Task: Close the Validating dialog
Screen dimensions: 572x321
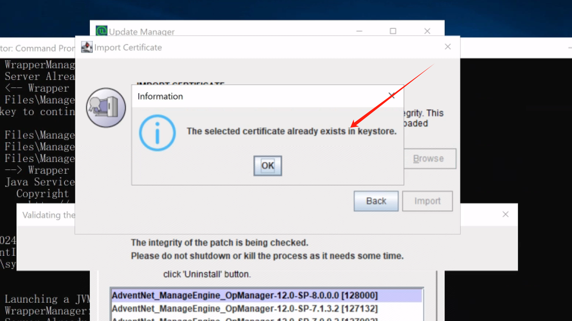Action: (505, 214)
